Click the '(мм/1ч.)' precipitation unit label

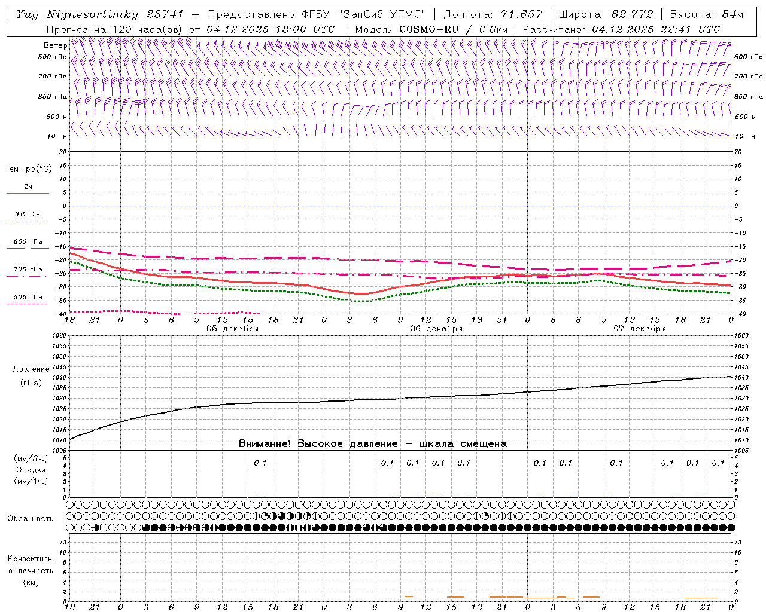point(31,481)
